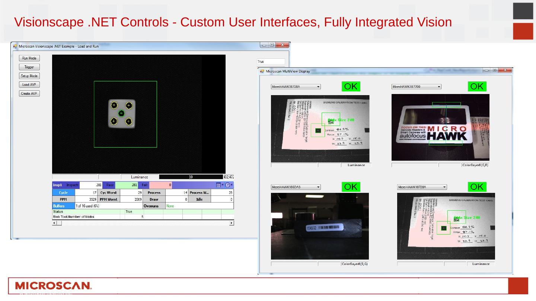Select the Process cell

(x=154, y=192)
